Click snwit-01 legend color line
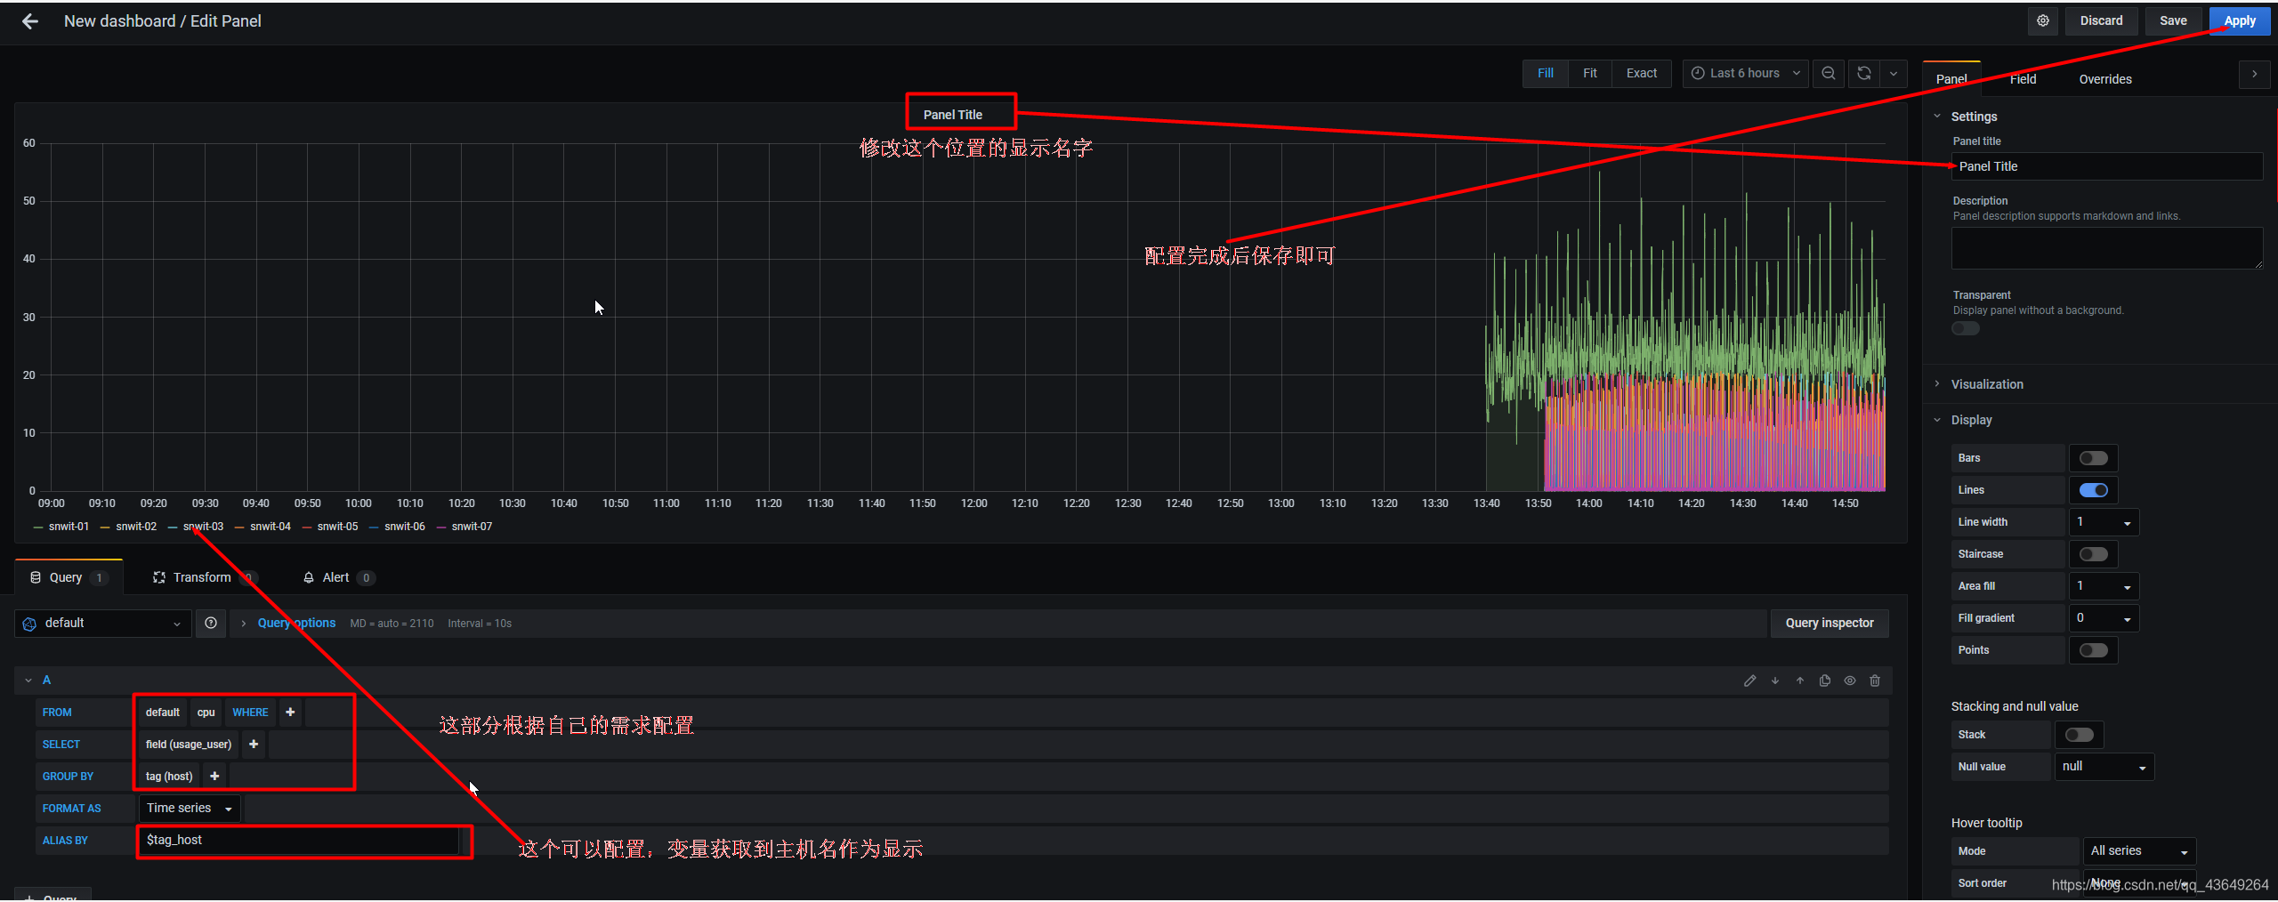The image size is (2278, 902). [x=38, y=528]
